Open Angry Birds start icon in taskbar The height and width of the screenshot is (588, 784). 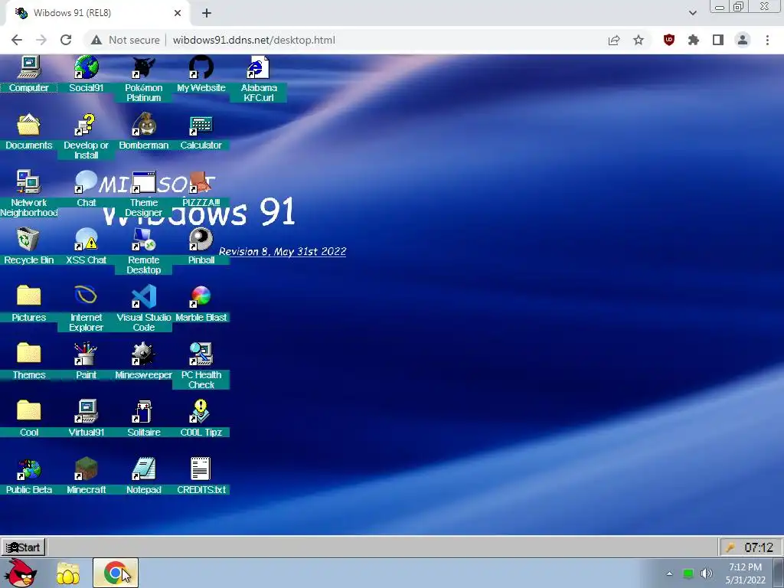click(x=20, y=573)
